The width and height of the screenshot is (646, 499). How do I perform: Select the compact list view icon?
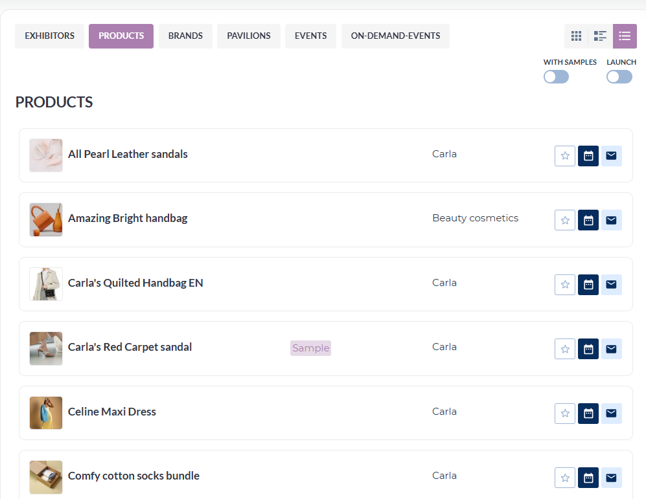[625, 36]
